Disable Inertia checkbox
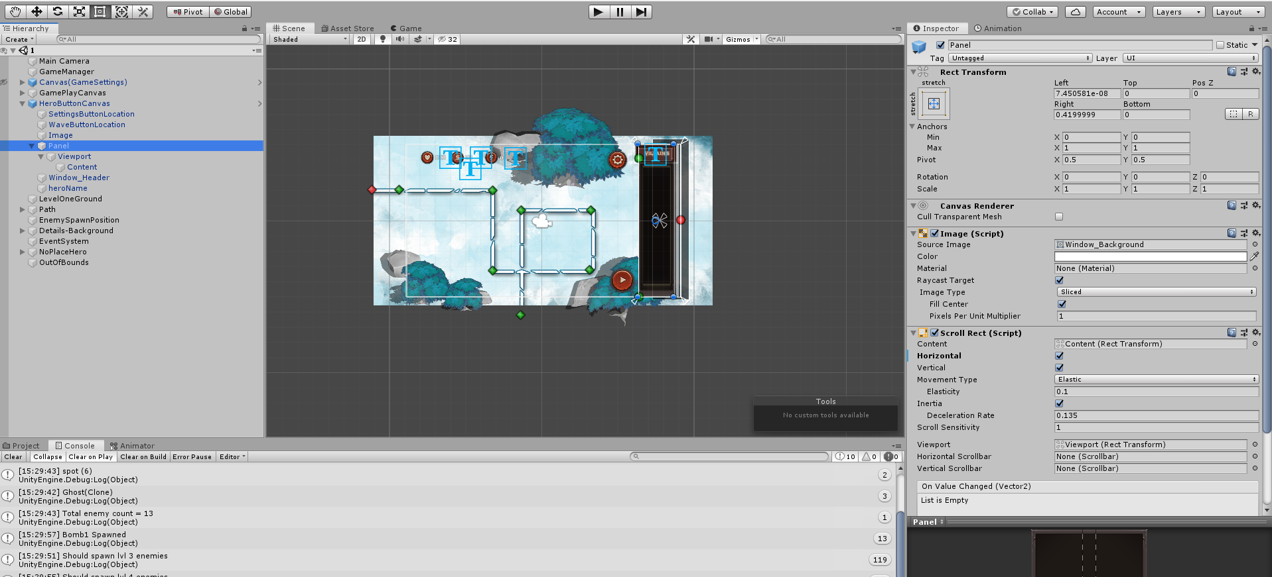 coord(1059,403)
